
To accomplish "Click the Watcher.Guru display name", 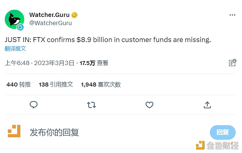I will pos(49,15).
